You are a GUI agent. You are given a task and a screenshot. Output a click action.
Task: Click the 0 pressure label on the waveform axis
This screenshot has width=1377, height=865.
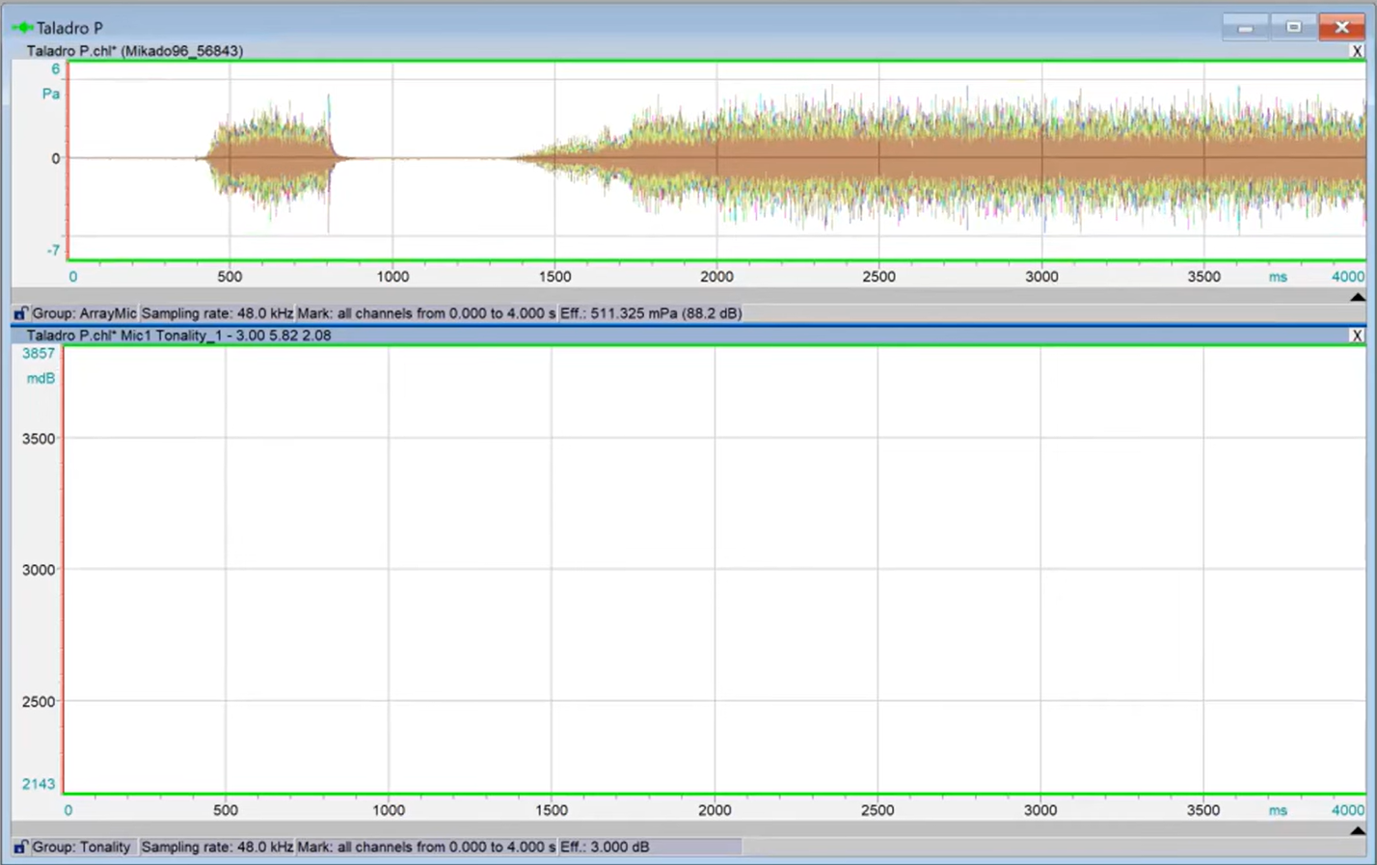[55, 158]
